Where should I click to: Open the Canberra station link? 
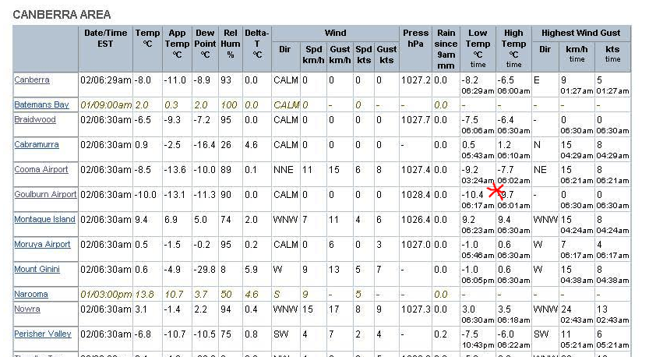point(32,80)
